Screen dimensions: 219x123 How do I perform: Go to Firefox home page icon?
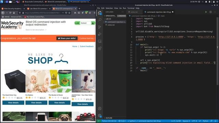click(14, 13)
